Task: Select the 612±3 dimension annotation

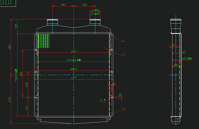Action: (74, 60)
